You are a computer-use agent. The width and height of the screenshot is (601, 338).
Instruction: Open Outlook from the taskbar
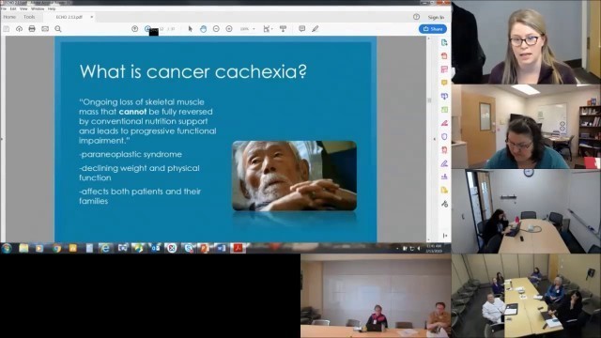tap(155, 248)
